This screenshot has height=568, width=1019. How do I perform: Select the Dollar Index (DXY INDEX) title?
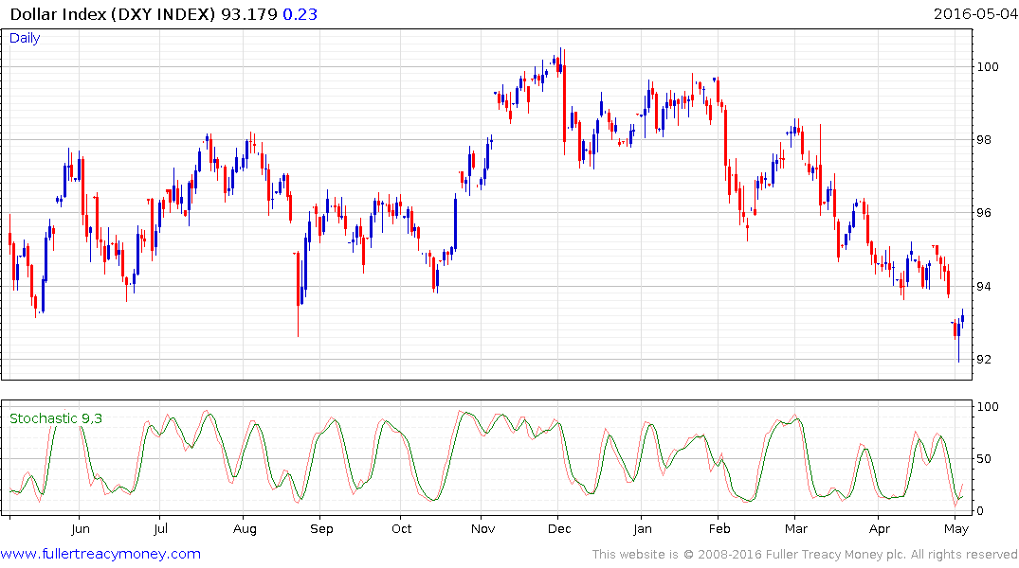point(113,14)
